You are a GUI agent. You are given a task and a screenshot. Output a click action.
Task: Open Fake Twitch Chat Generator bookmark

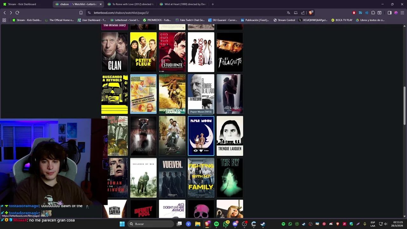[x=190, y=20]
